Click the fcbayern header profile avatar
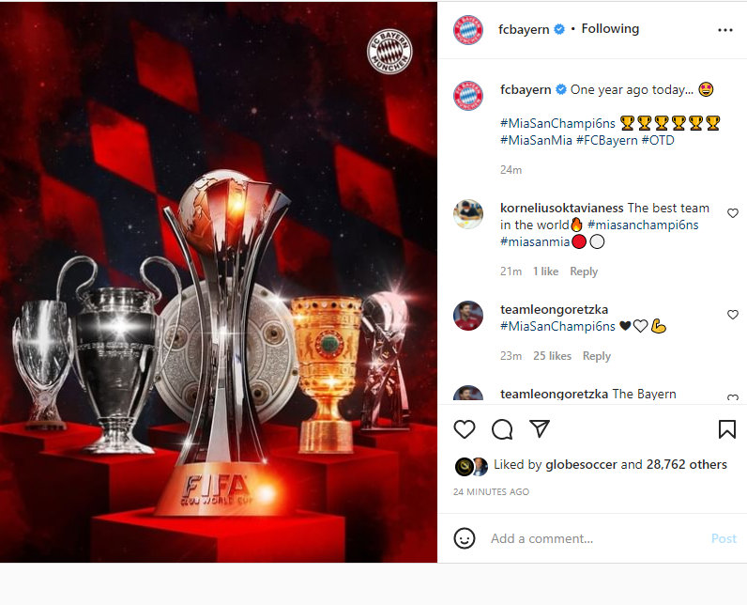The width and height of the screenshot is (747, 605). click(x=468, y=29)
